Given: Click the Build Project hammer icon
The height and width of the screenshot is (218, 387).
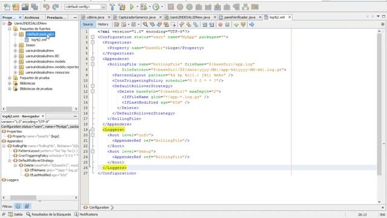Looking at the screenshot, I should 112,7.
